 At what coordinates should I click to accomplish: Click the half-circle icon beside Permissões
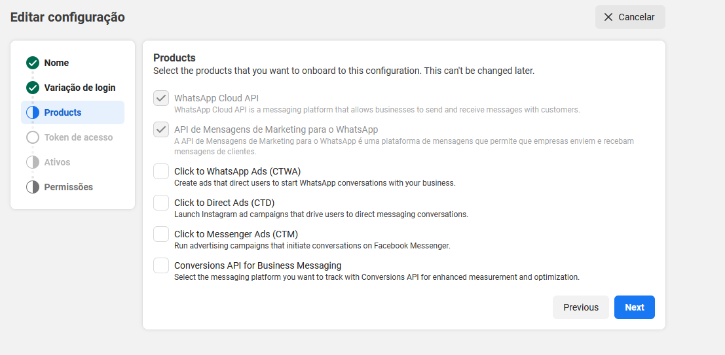click(x=33, y=187)
